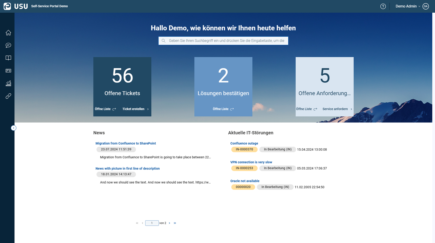The image size is (435, 243).
Task: Click In Bearbeitung status of Confluence outage
Action: [x=277, y=149]
